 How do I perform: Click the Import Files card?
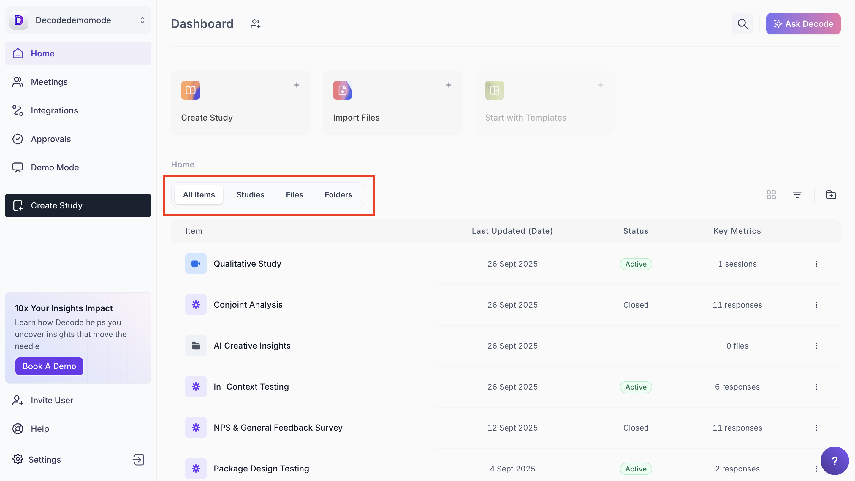pyautogui.click(x=393, y=102)
